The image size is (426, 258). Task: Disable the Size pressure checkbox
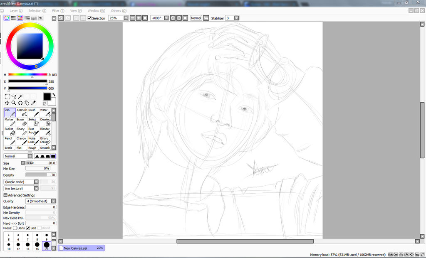[28, 228]
